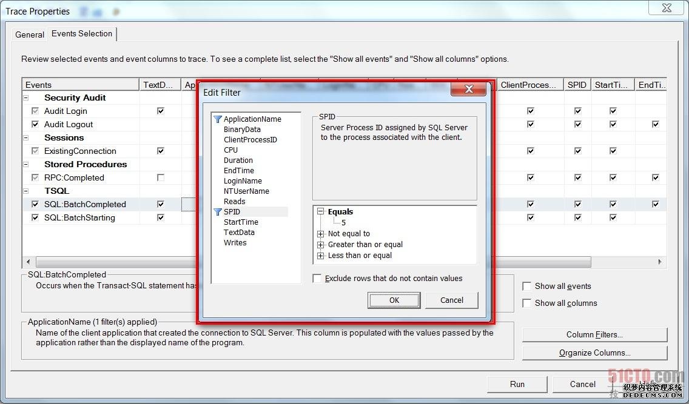Click Cancel in the Edit Filter dialog
Screen dimensions: 689x404
coord(451,300)
